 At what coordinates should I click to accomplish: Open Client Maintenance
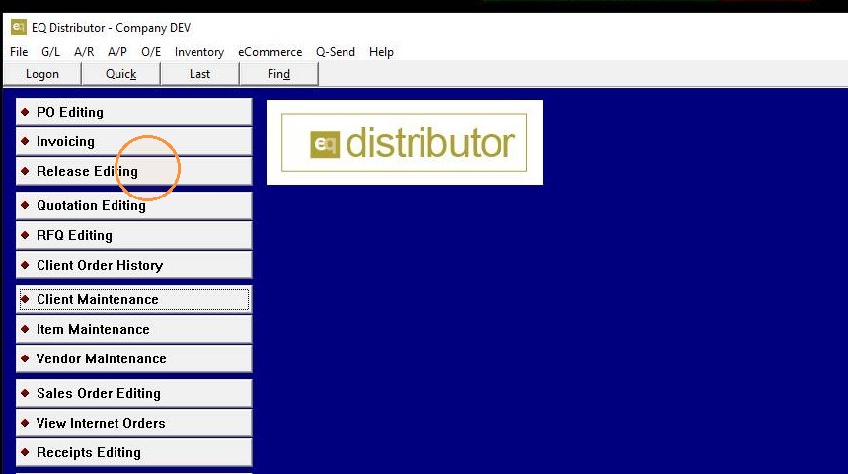point(134,299)
